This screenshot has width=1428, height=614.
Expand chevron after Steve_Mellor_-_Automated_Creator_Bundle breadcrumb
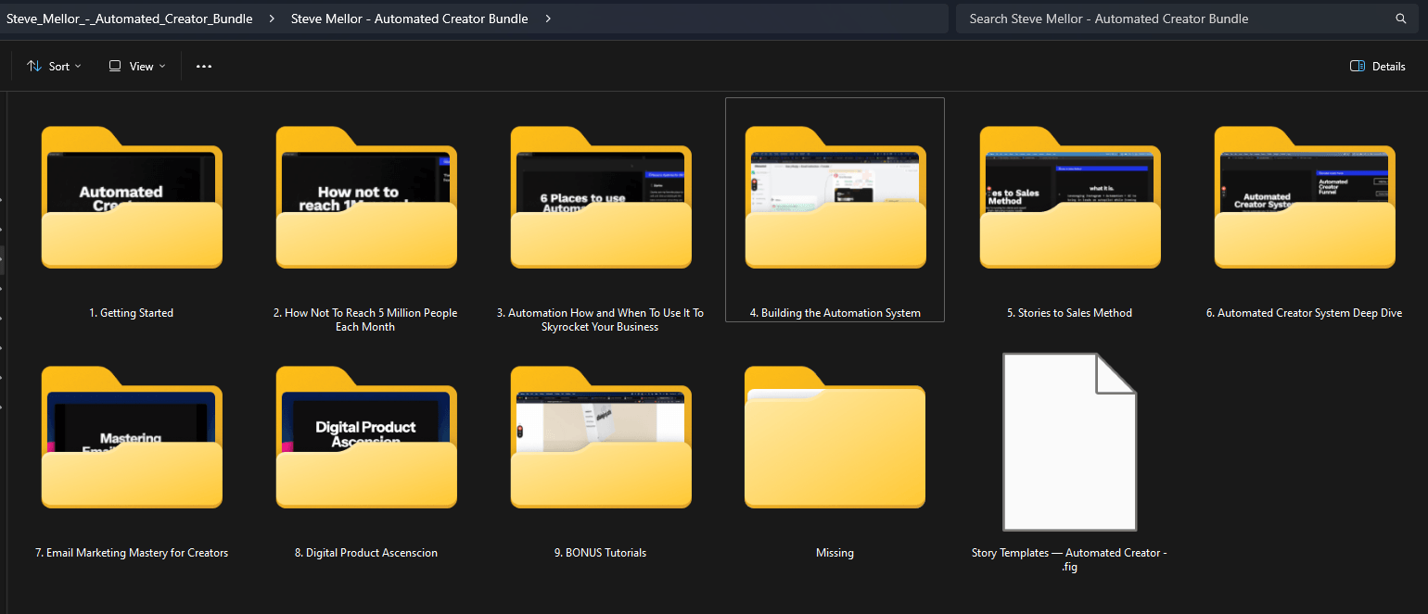pyautogui.click(x=272, y=19)
